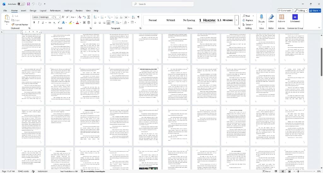Decrease paragraph indent

pos(117,17)
